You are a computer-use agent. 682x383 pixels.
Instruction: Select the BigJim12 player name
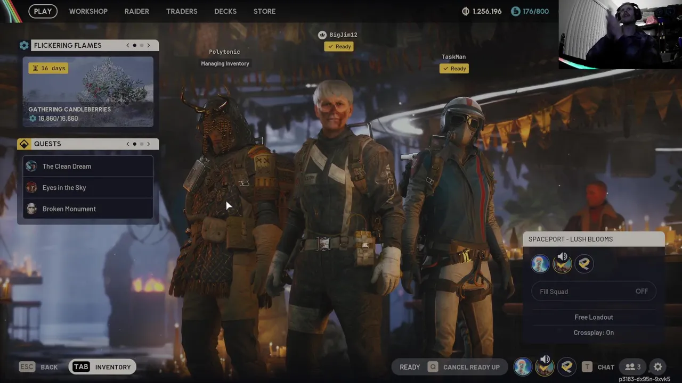coord(343,35)
